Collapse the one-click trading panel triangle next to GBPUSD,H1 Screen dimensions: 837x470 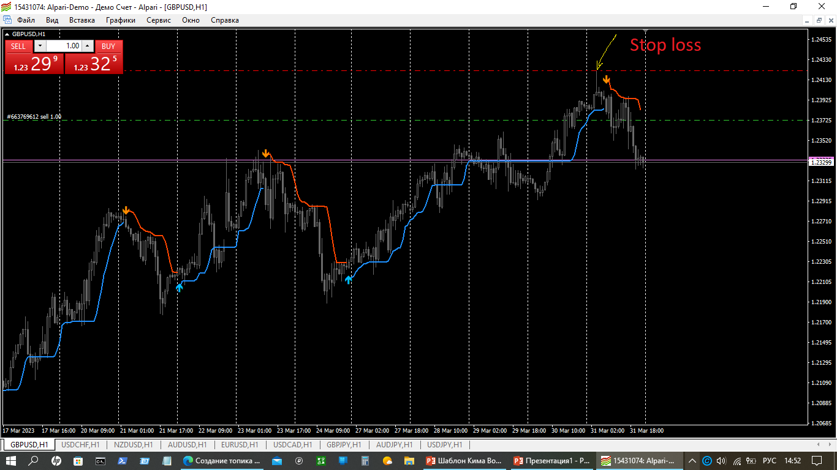coord(7,34)
